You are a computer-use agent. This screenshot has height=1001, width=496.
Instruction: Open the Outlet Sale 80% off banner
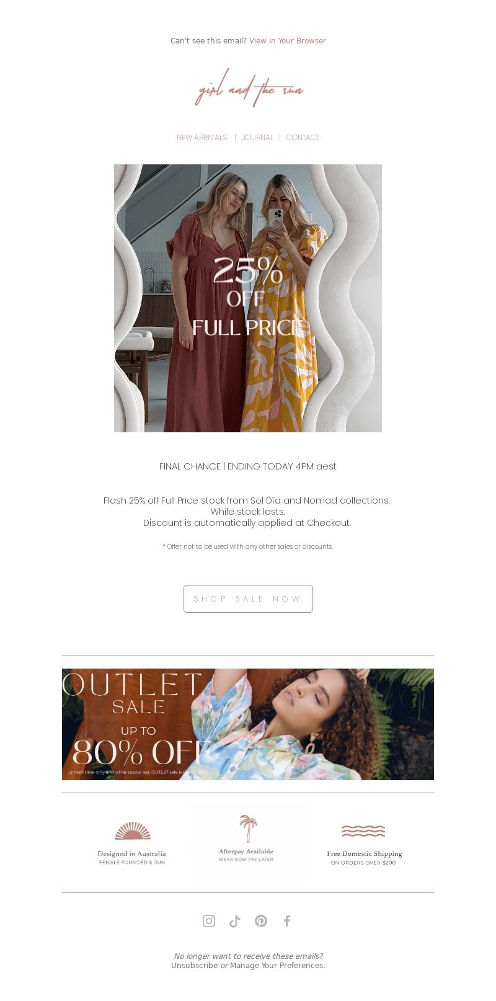point(248,724)
